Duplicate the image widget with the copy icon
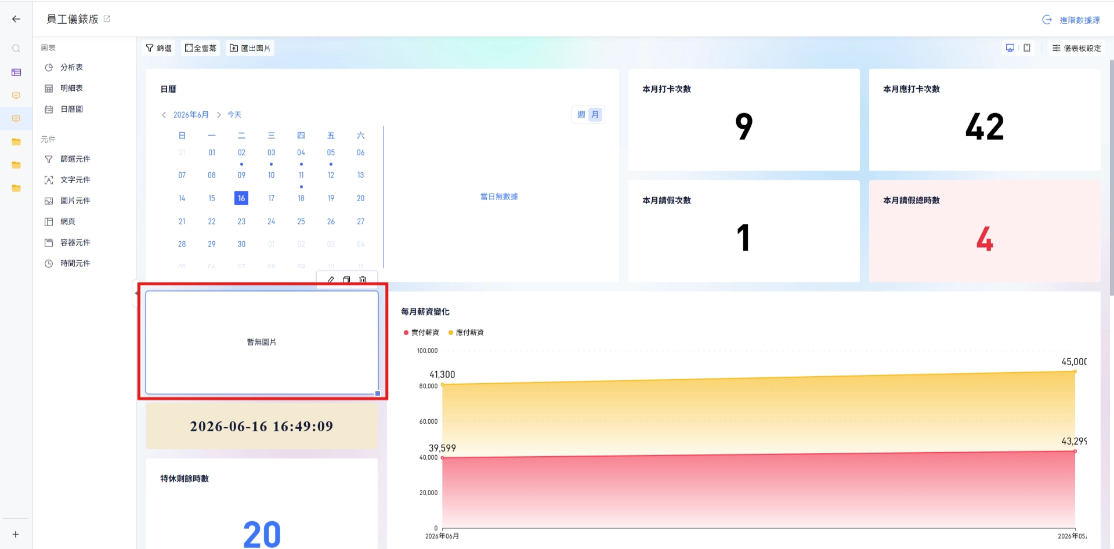 pos(346,279)
